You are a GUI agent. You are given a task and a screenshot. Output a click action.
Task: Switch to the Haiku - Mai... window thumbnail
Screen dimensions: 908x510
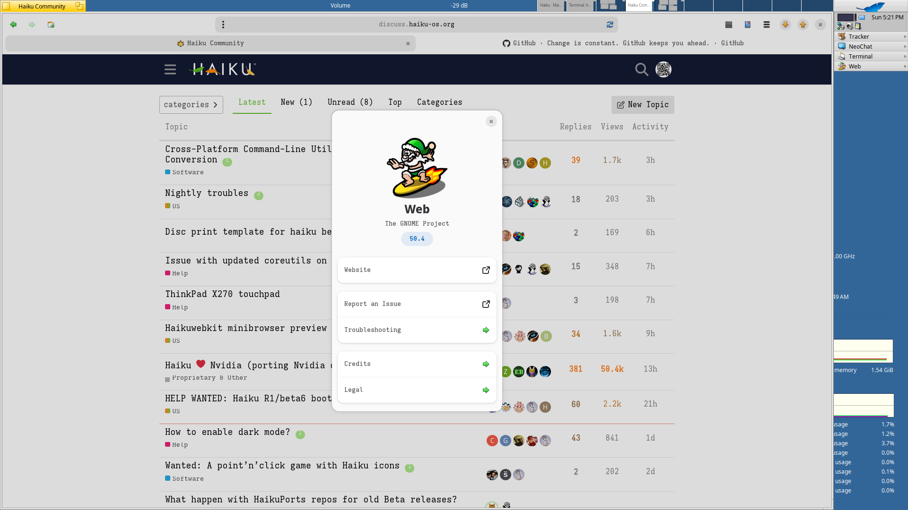pyautogui.click(x=550, y=5)
